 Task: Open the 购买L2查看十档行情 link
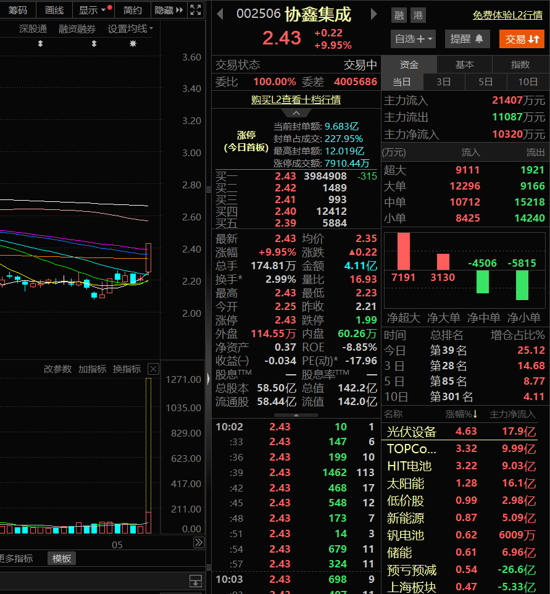296,99
